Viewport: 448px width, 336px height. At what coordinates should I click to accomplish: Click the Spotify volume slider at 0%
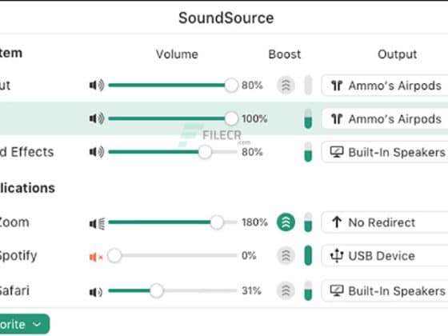coord(173,255)
